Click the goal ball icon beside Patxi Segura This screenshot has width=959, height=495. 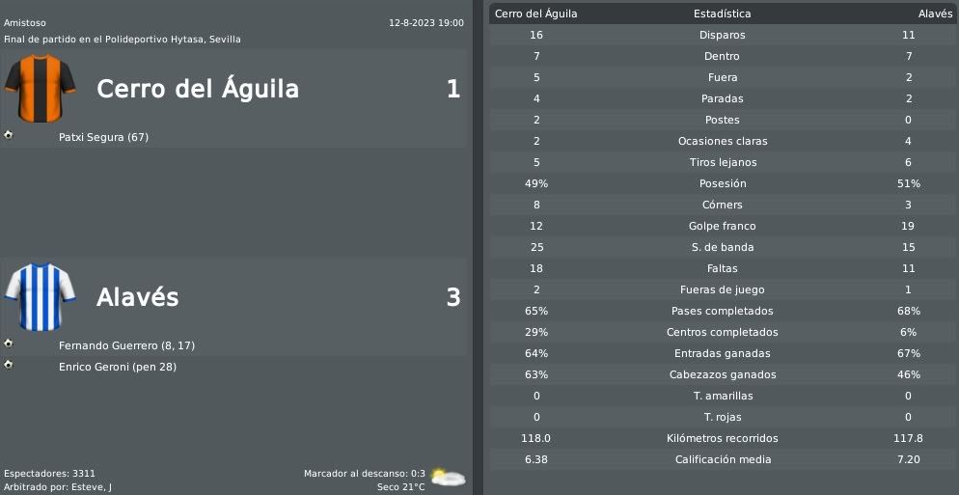pos(8,135)
